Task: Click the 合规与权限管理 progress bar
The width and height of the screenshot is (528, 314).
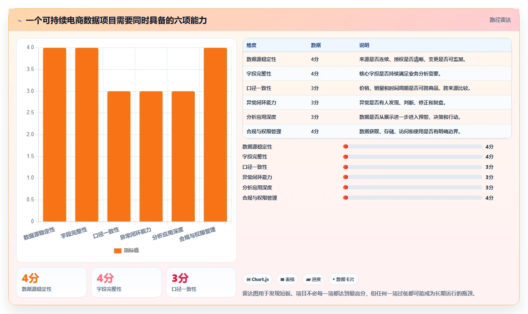Action: (412, 198)
